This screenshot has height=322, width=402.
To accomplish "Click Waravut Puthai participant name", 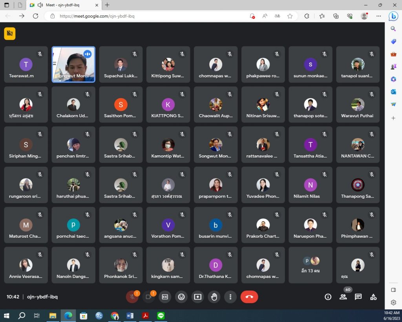I will 357,116.
